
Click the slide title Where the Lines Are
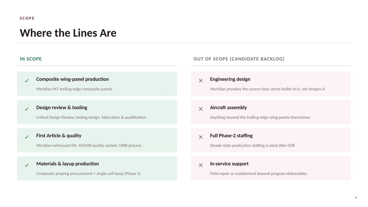click(x=68, y=33)
